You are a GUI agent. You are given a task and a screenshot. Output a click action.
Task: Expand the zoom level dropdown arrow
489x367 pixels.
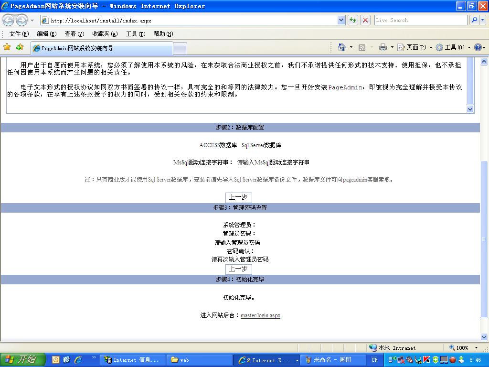(x=476, y=348)
